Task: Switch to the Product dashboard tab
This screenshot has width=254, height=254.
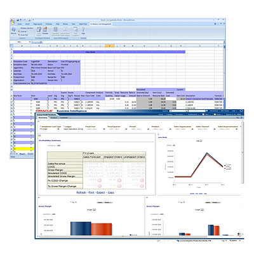Action: [54, 117]
